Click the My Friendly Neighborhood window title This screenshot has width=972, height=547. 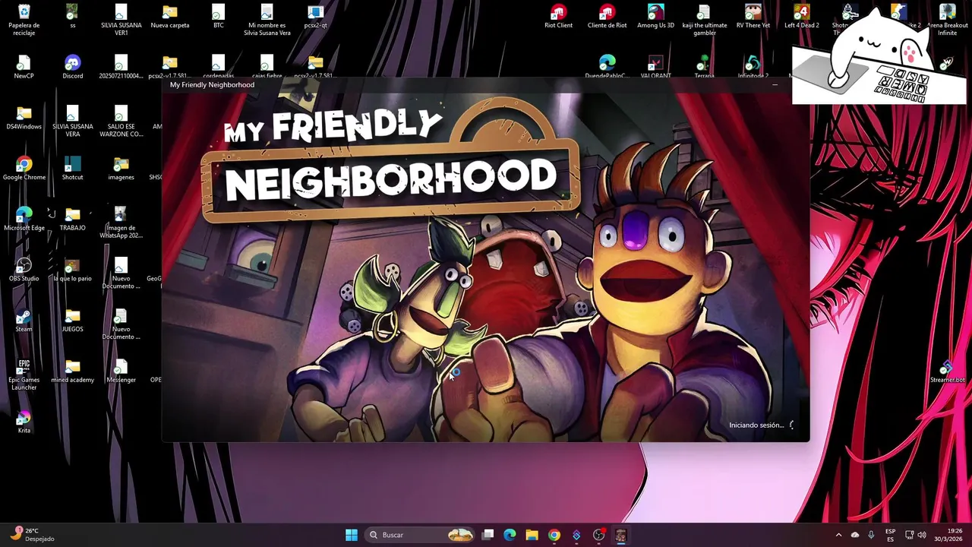pyautogui.click(x=212, y=84)
